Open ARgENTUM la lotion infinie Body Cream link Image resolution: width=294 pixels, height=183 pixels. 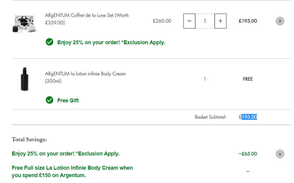point(85,77)
